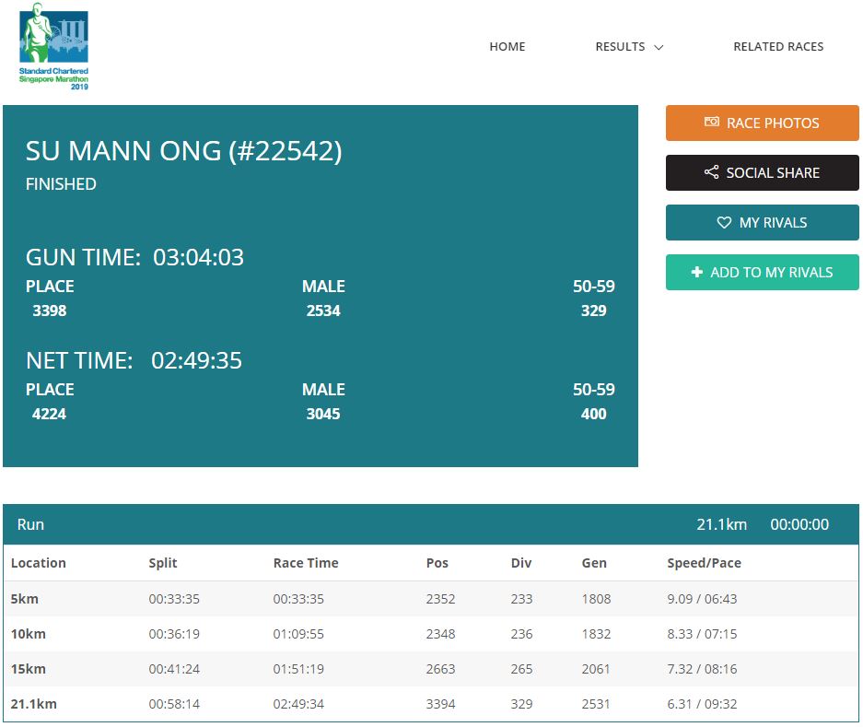Add SU MANN ONG to my rivals
Viewport: 863px width, 727px height.
762,272
